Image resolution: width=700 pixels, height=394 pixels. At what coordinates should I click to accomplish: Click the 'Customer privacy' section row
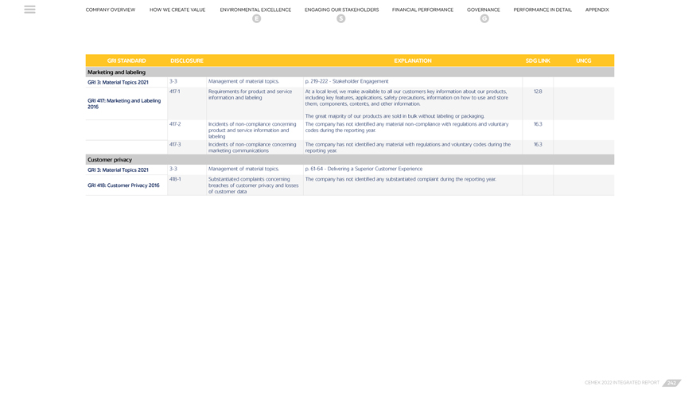click(x=349, y=159)
